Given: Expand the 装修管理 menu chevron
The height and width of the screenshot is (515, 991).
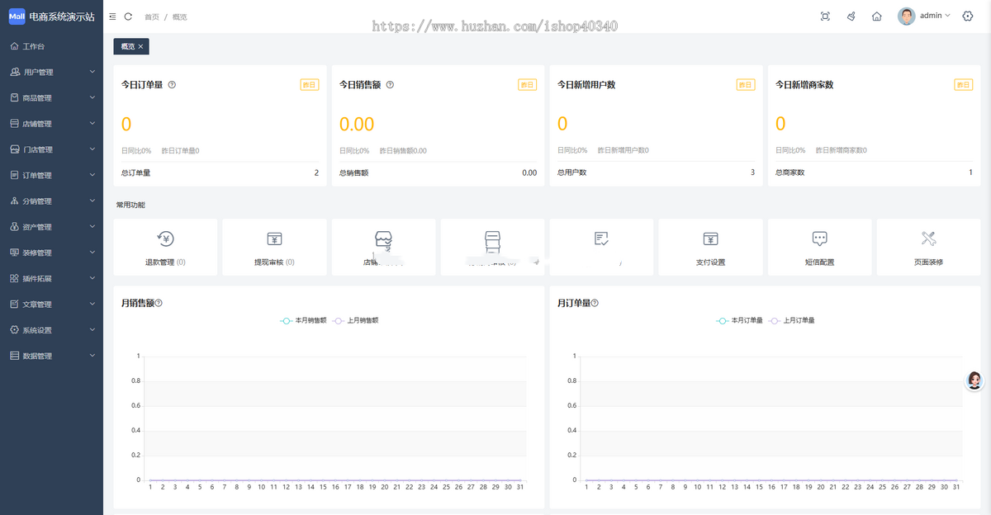Looking at the screenshot, I should (92, 252).
